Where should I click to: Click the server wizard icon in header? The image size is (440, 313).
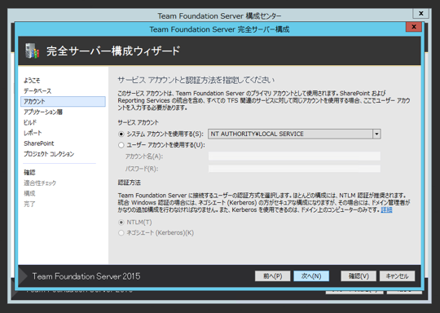click(32, 51)
